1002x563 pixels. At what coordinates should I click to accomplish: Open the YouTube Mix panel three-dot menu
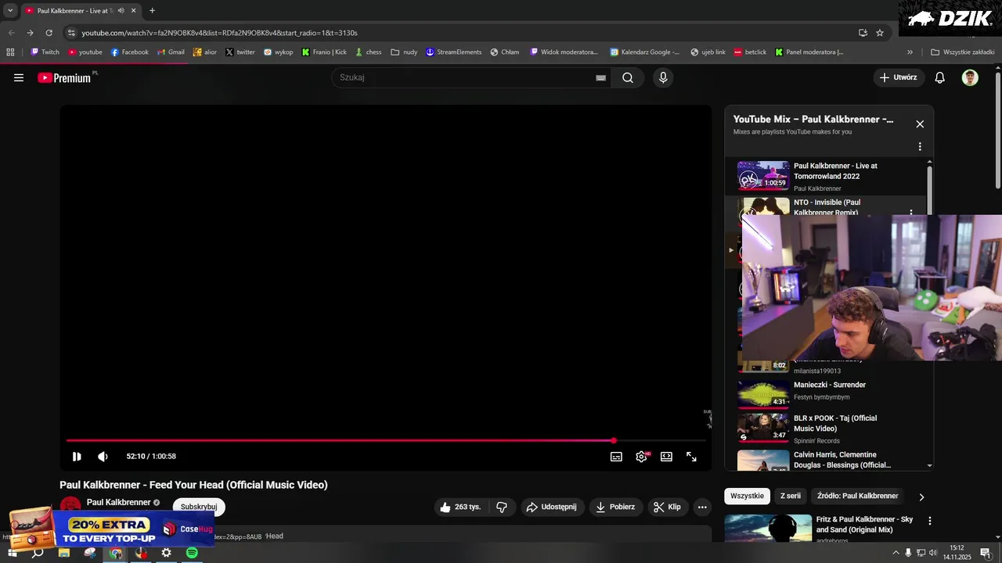920,146
